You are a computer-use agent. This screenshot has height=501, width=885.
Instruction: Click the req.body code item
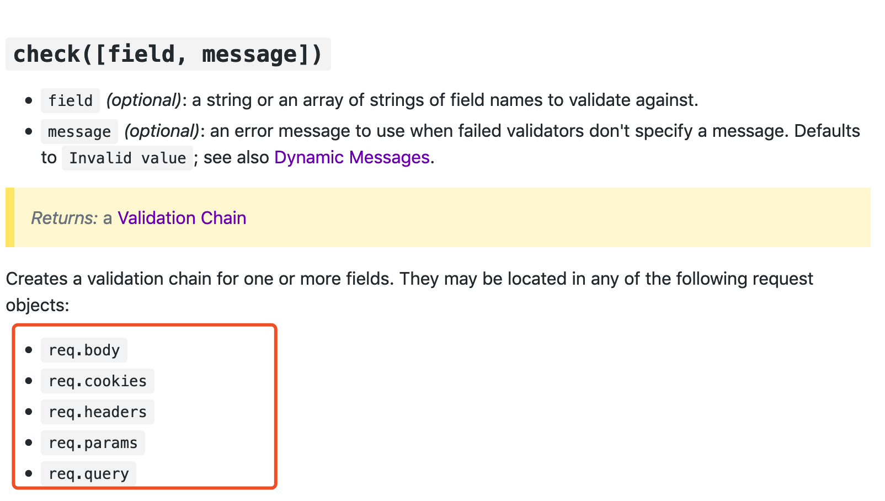click(84, 350)
